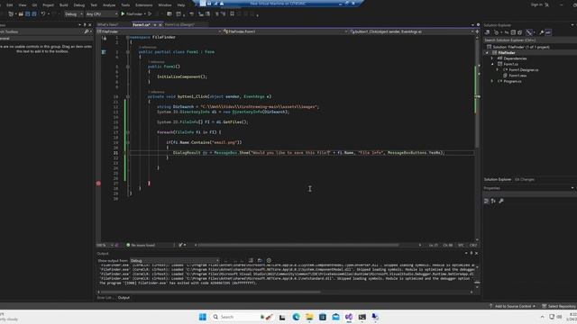Select Form1.resx in Solution Explorer
Screen dimensions: 577x324
click(517, 76)
